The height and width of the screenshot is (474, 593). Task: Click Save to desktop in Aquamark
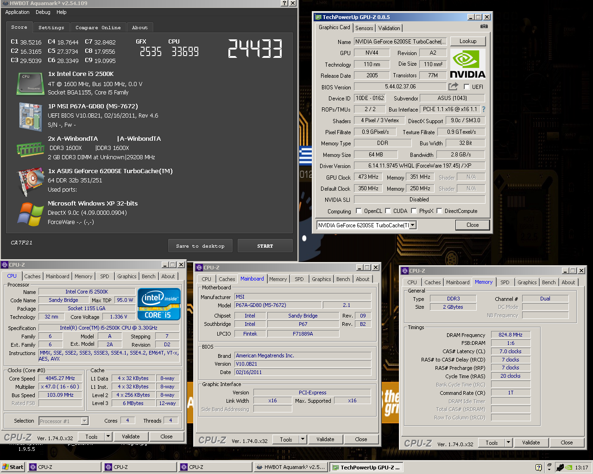point(201,246)
